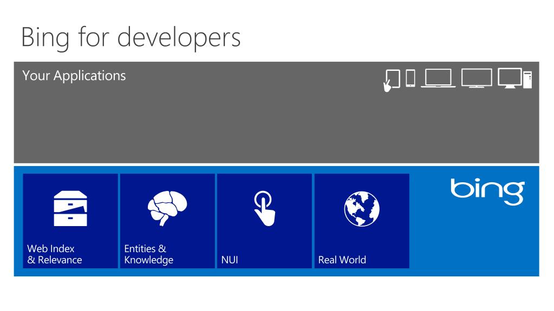Screen dimensions: 554x311
Task: Click the Bing logo
Action: 487,191
